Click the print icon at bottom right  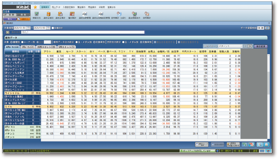pyautogui.click(x=266, y=145)
